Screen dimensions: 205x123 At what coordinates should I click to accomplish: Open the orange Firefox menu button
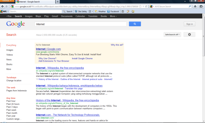(x=7, y=1)
